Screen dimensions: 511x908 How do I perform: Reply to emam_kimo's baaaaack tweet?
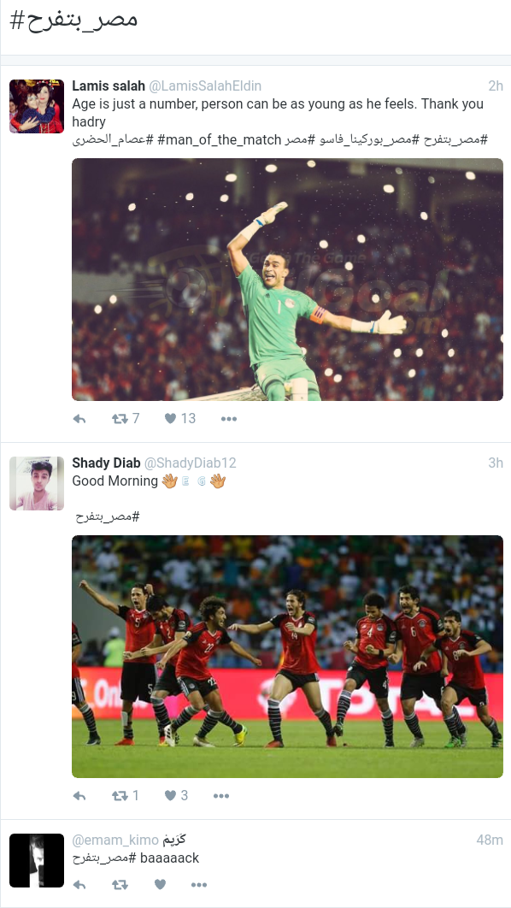79,885
